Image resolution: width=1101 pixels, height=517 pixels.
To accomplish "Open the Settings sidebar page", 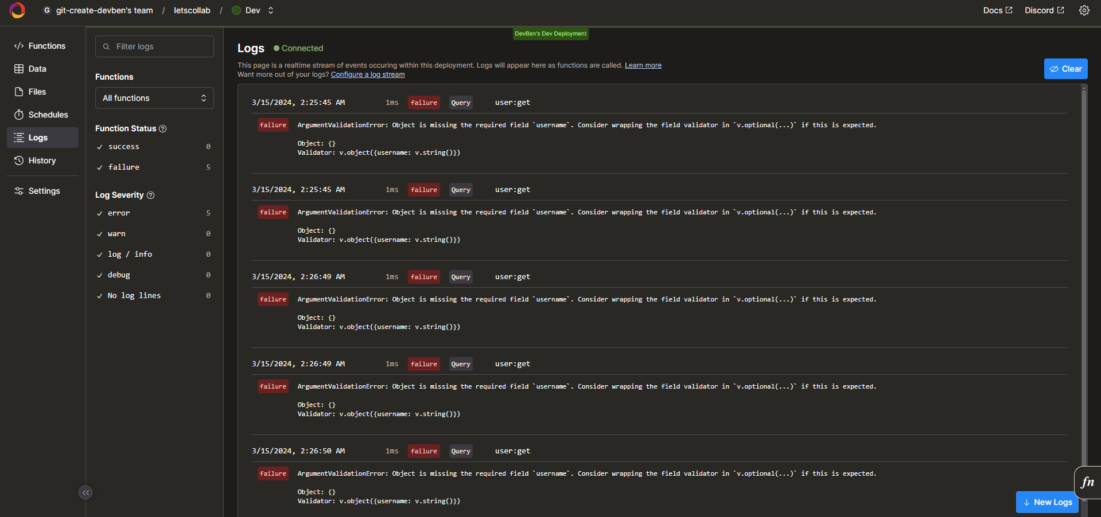I will (x=42, y=191).
